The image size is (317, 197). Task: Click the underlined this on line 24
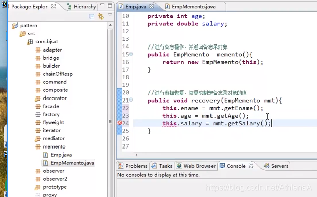click(170, 124)
